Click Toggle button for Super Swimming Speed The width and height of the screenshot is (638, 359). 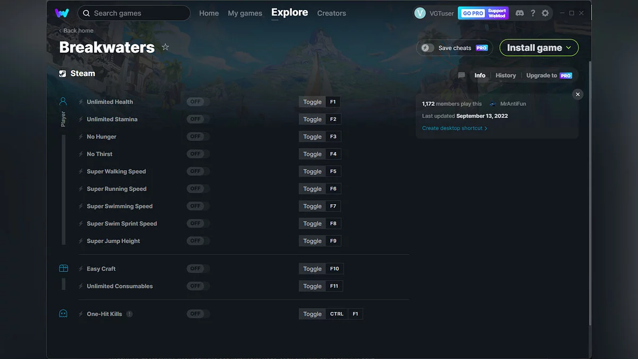[x=313, y=206]
